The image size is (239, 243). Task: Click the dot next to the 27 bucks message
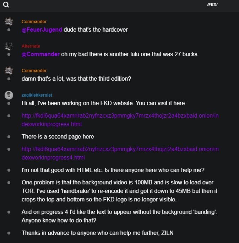(x=9, y=55)
